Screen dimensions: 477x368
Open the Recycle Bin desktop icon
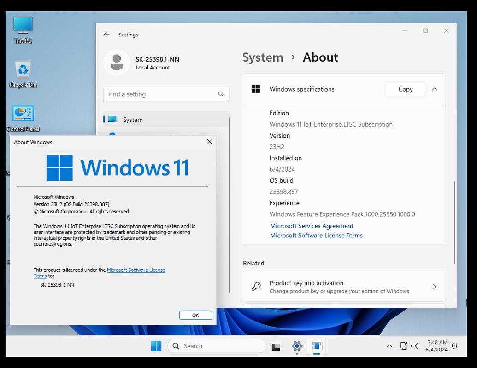(x=23, y=75)
